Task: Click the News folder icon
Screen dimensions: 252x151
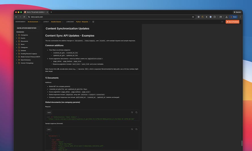Action: pyautogui.click(x=19, y=44)
